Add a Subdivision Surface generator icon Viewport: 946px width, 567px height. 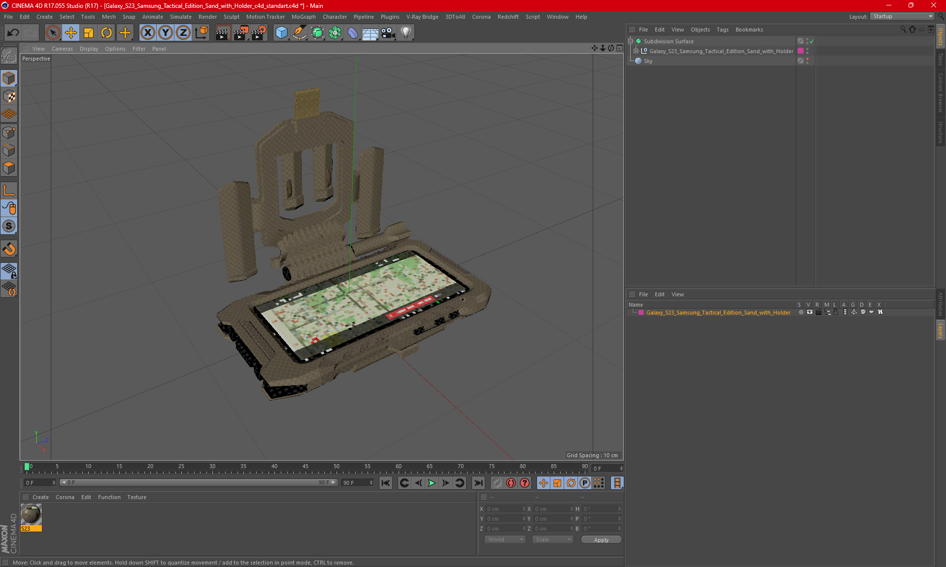click(317, 32)
